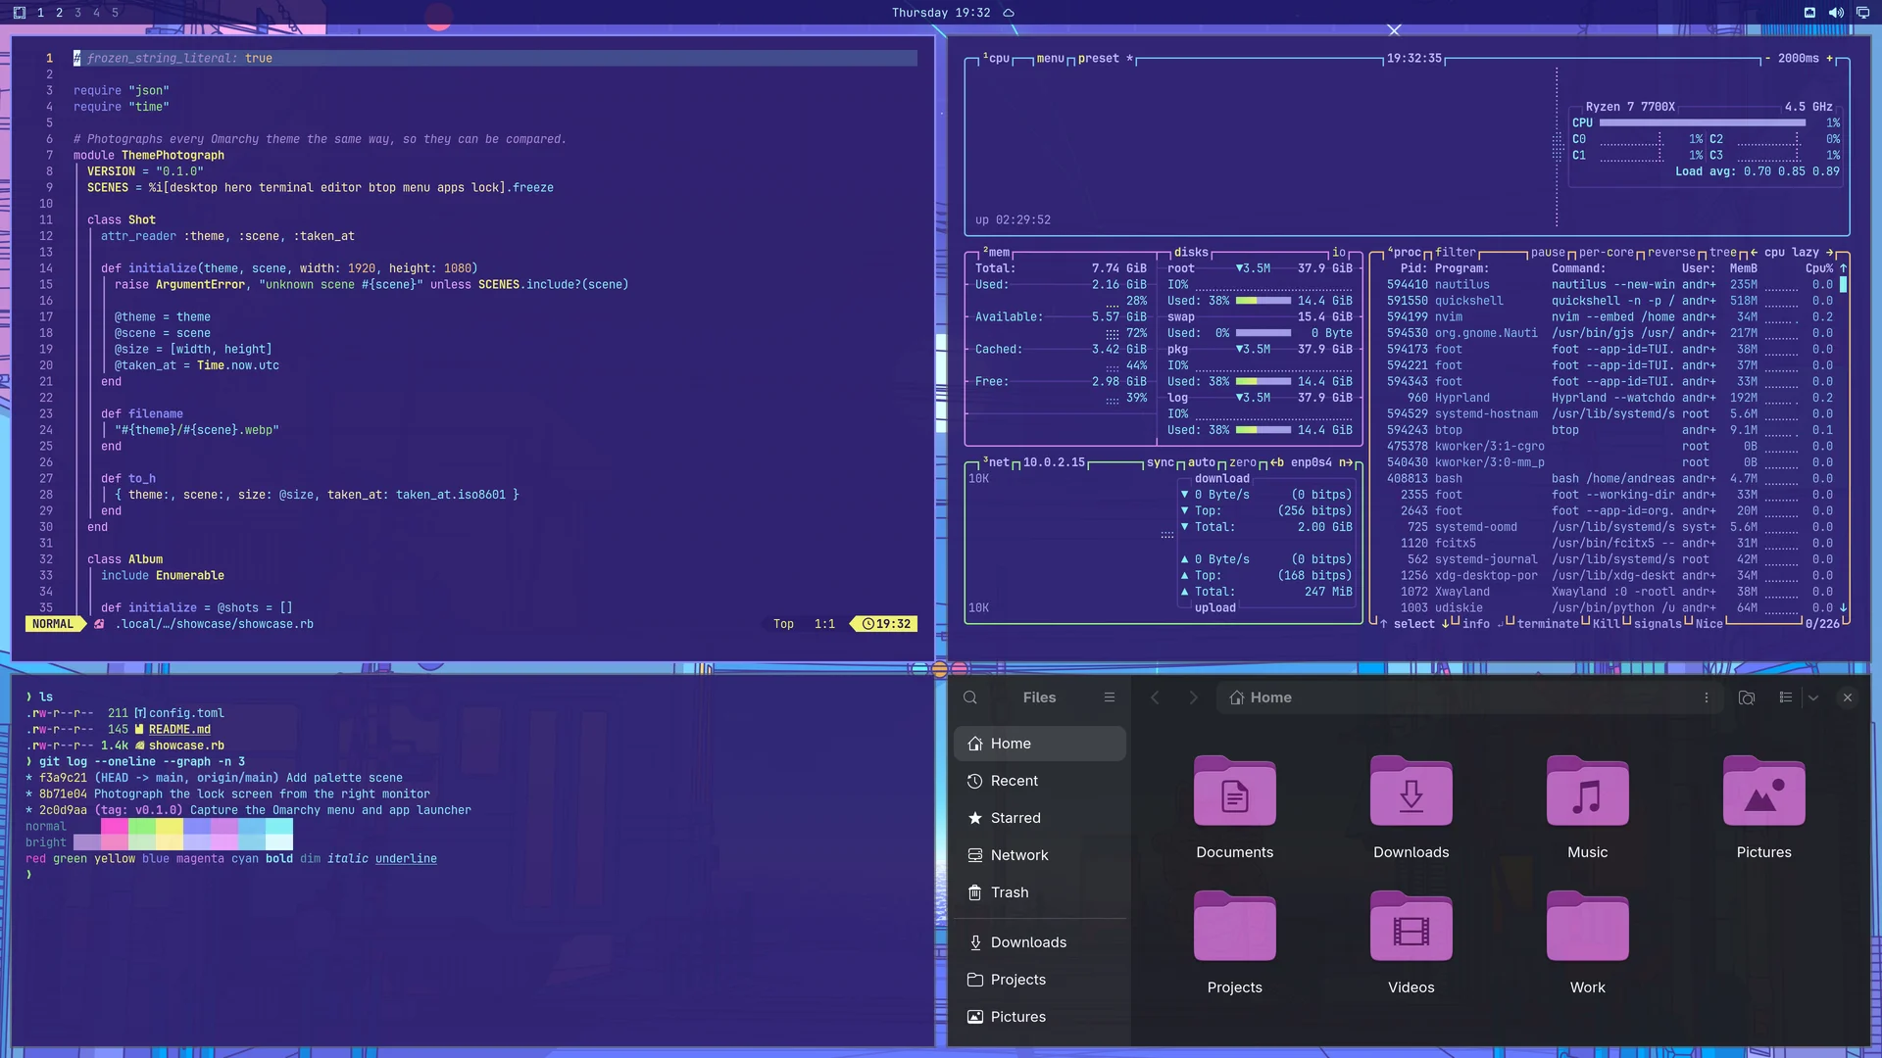Click showcase.rb in the terminal ls output
This screenshot has width=1882, height=1058.
click(186, 745)
